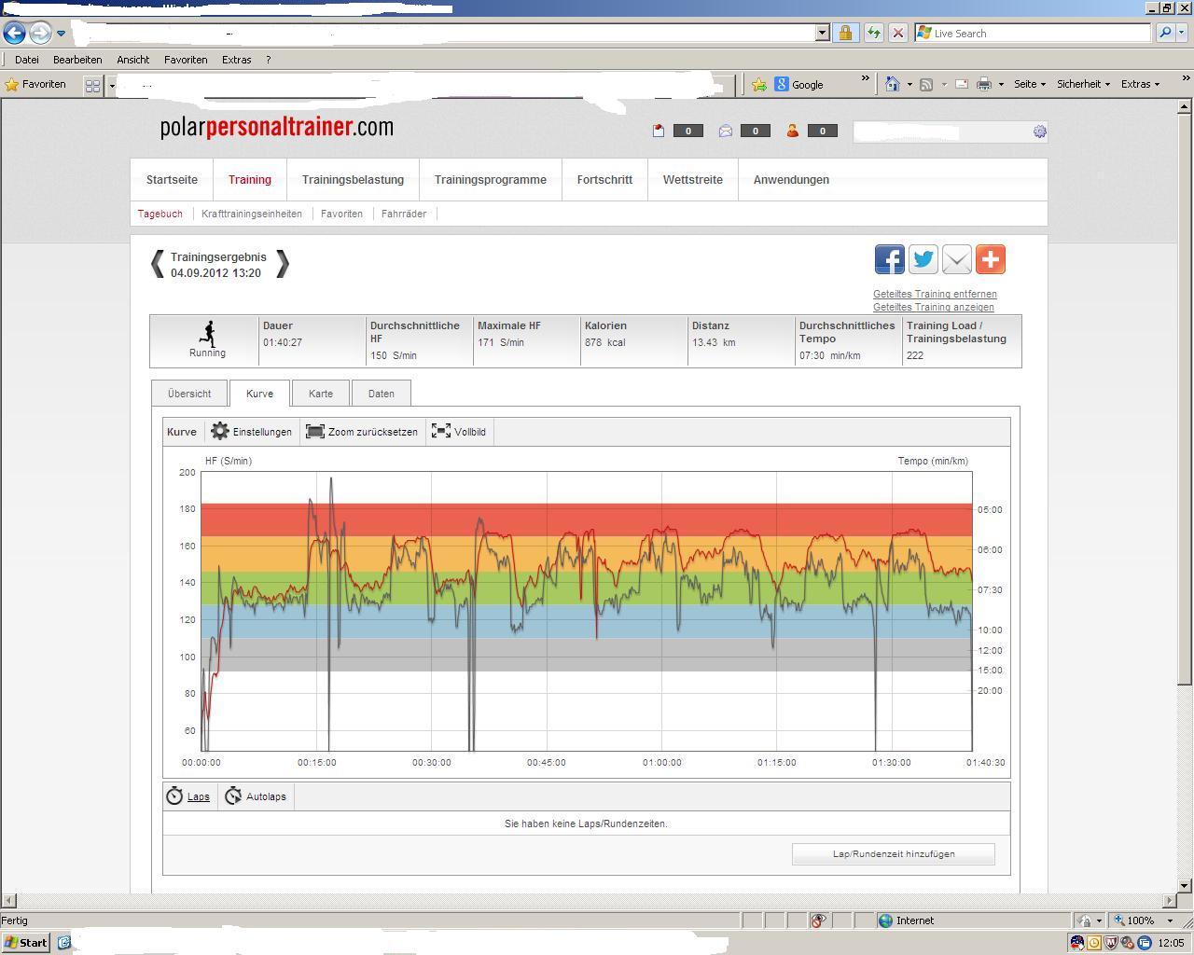Switch to the Karte tab
Image resolution: width=1194 pixels, height=955 pixels.
pos(321,394)
